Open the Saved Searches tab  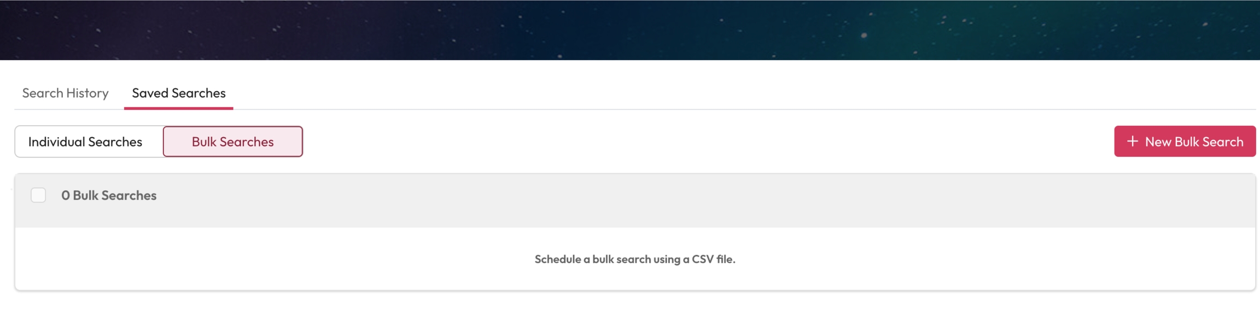click(x=178, y=93)
